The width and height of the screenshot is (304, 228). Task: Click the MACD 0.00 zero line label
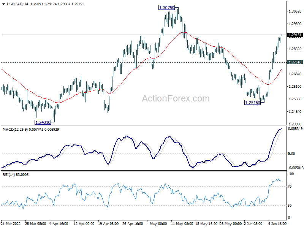point(291,154)
